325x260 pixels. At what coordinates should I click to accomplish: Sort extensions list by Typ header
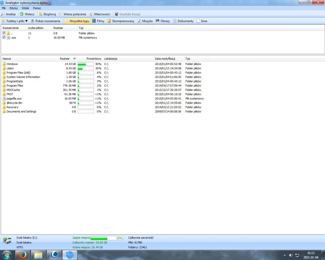[115, 28]
